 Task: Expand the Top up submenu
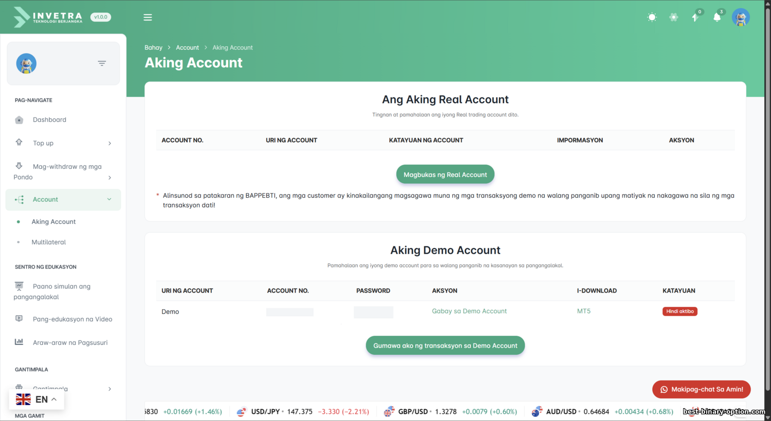[x=109, y=143]
